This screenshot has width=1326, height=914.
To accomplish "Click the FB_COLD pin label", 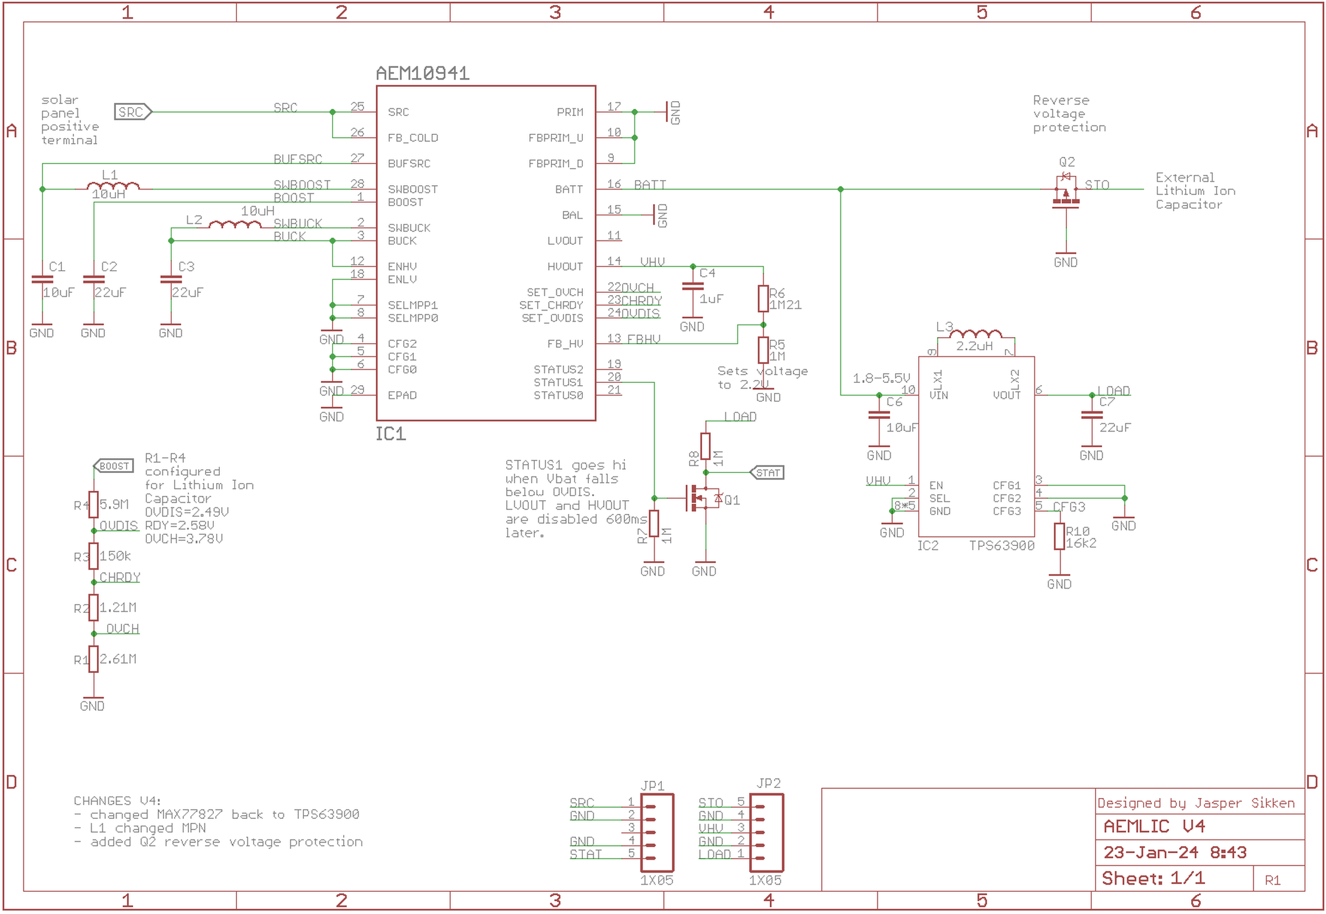I will pyautogui.click(x=413, y=138).
